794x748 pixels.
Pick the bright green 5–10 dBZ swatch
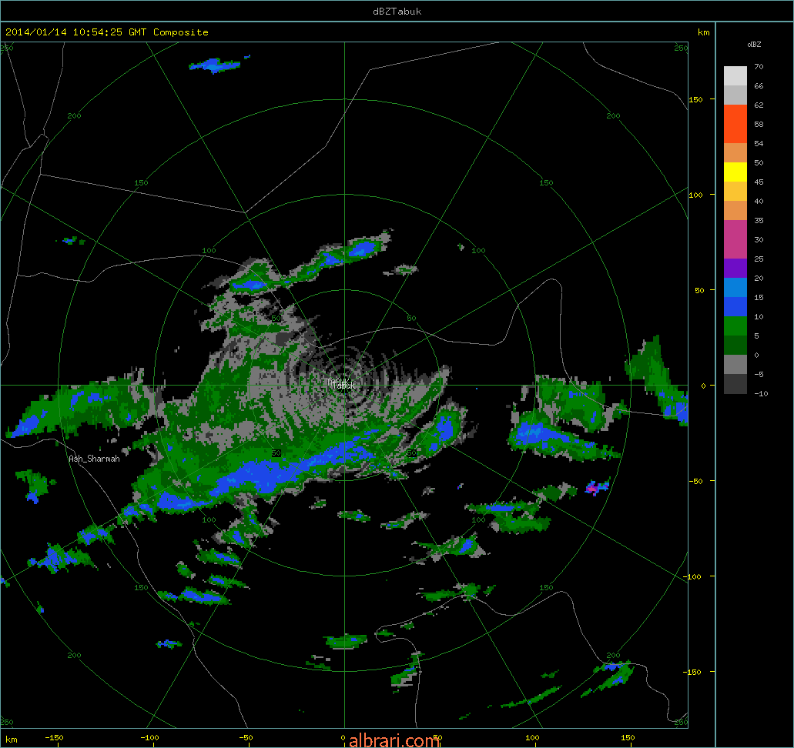(735, 326)
